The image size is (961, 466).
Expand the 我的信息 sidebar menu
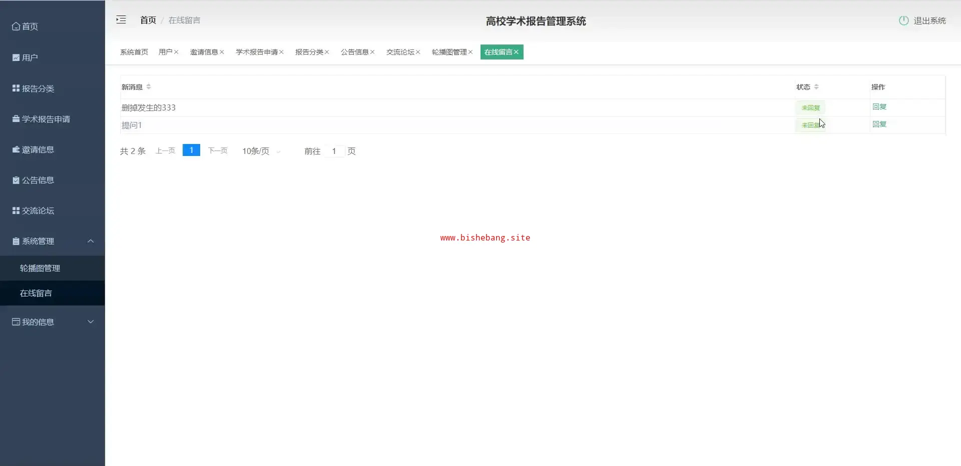tap(91, 322)
